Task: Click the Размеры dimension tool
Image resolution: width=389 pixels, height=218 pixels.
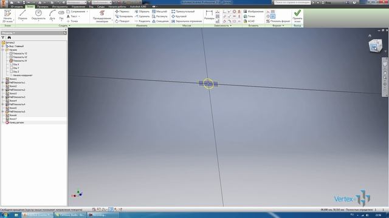Action: pyautogui.click(x=209, y=15)
